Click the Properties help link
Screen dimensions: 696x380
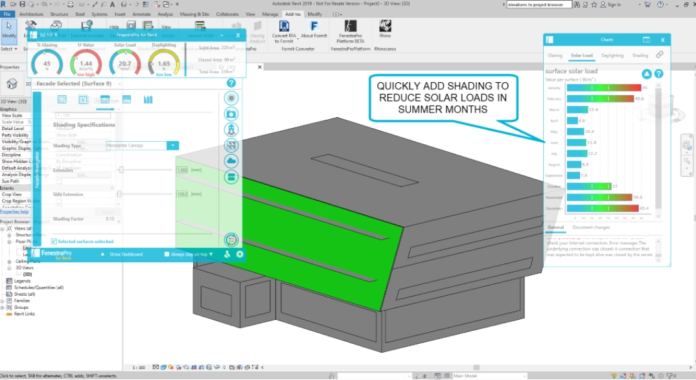(x=15, y=212)
